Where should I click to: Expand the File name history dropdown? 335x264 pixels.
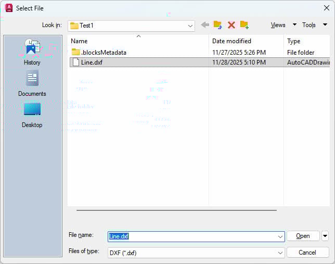pos(280,236)
